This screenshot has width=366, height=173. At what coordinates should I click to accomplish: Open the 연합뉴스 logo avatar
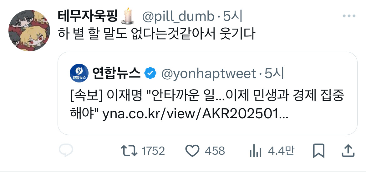[79, 73]
